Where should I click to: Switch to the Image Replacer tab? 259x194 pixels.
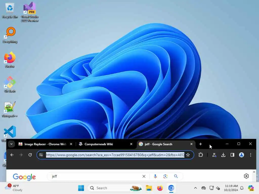45,144
